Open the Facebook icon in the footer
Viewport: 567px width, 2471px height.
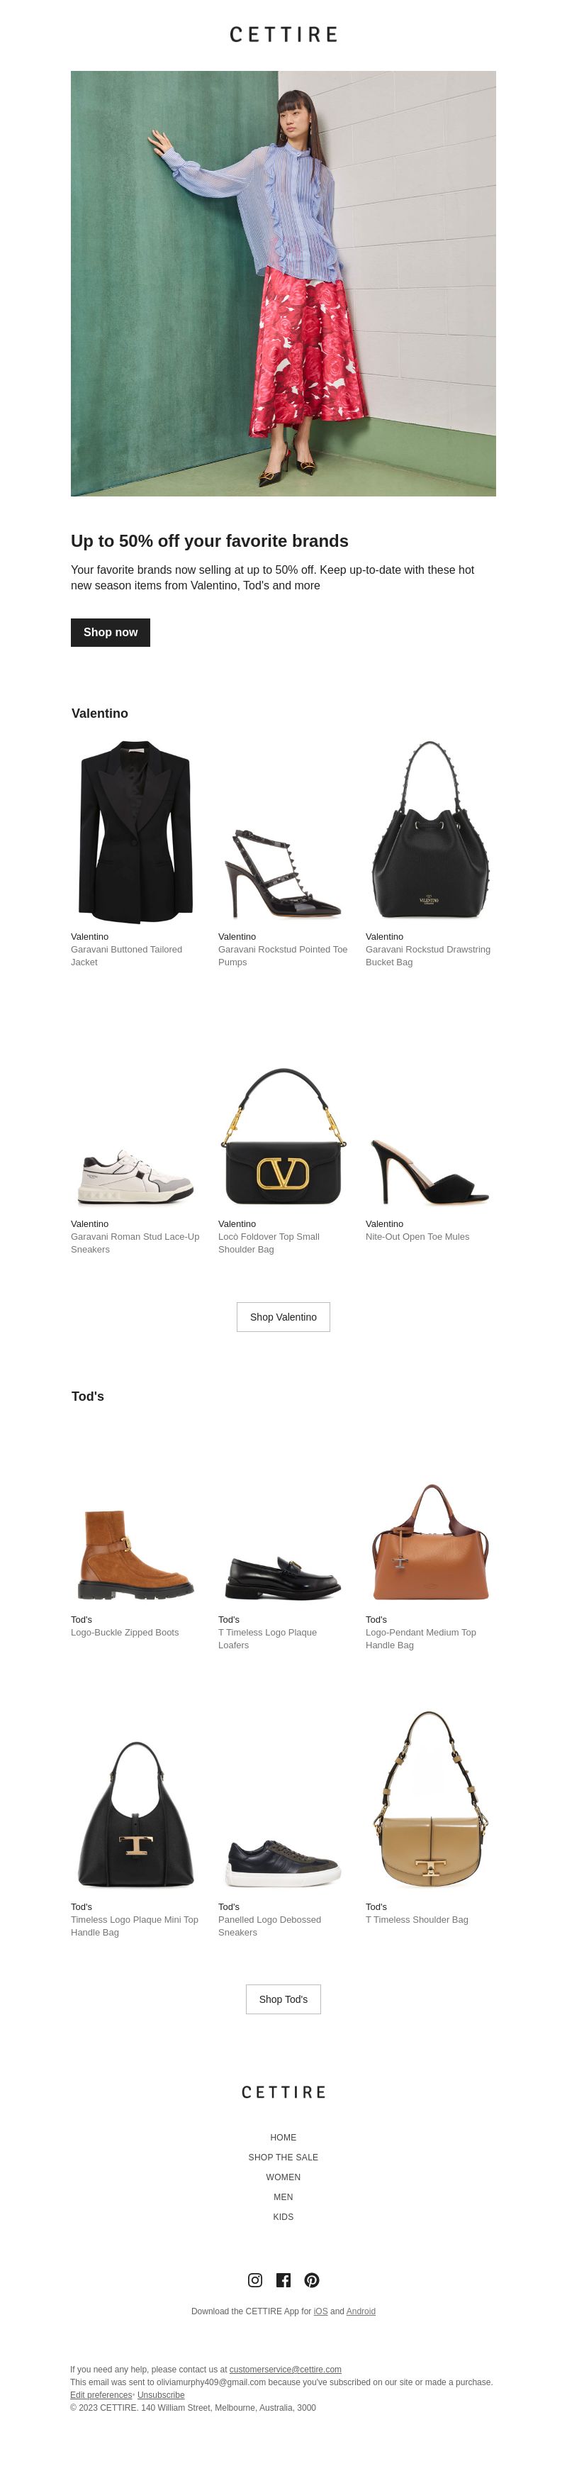point(283,2280)
